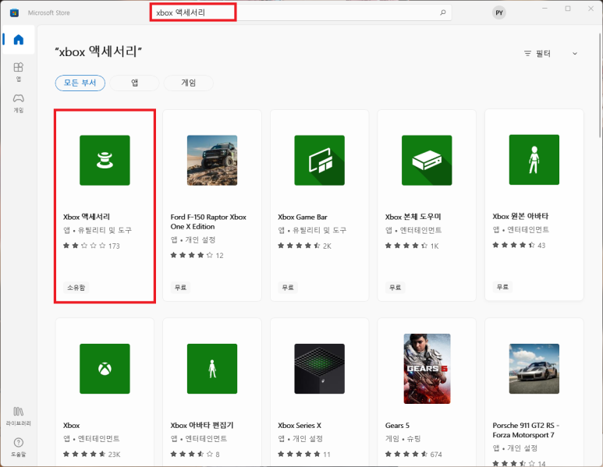
Task: Open the Xbox Game Bar title text
Action: pyautogui.click(x=303, y=218)
